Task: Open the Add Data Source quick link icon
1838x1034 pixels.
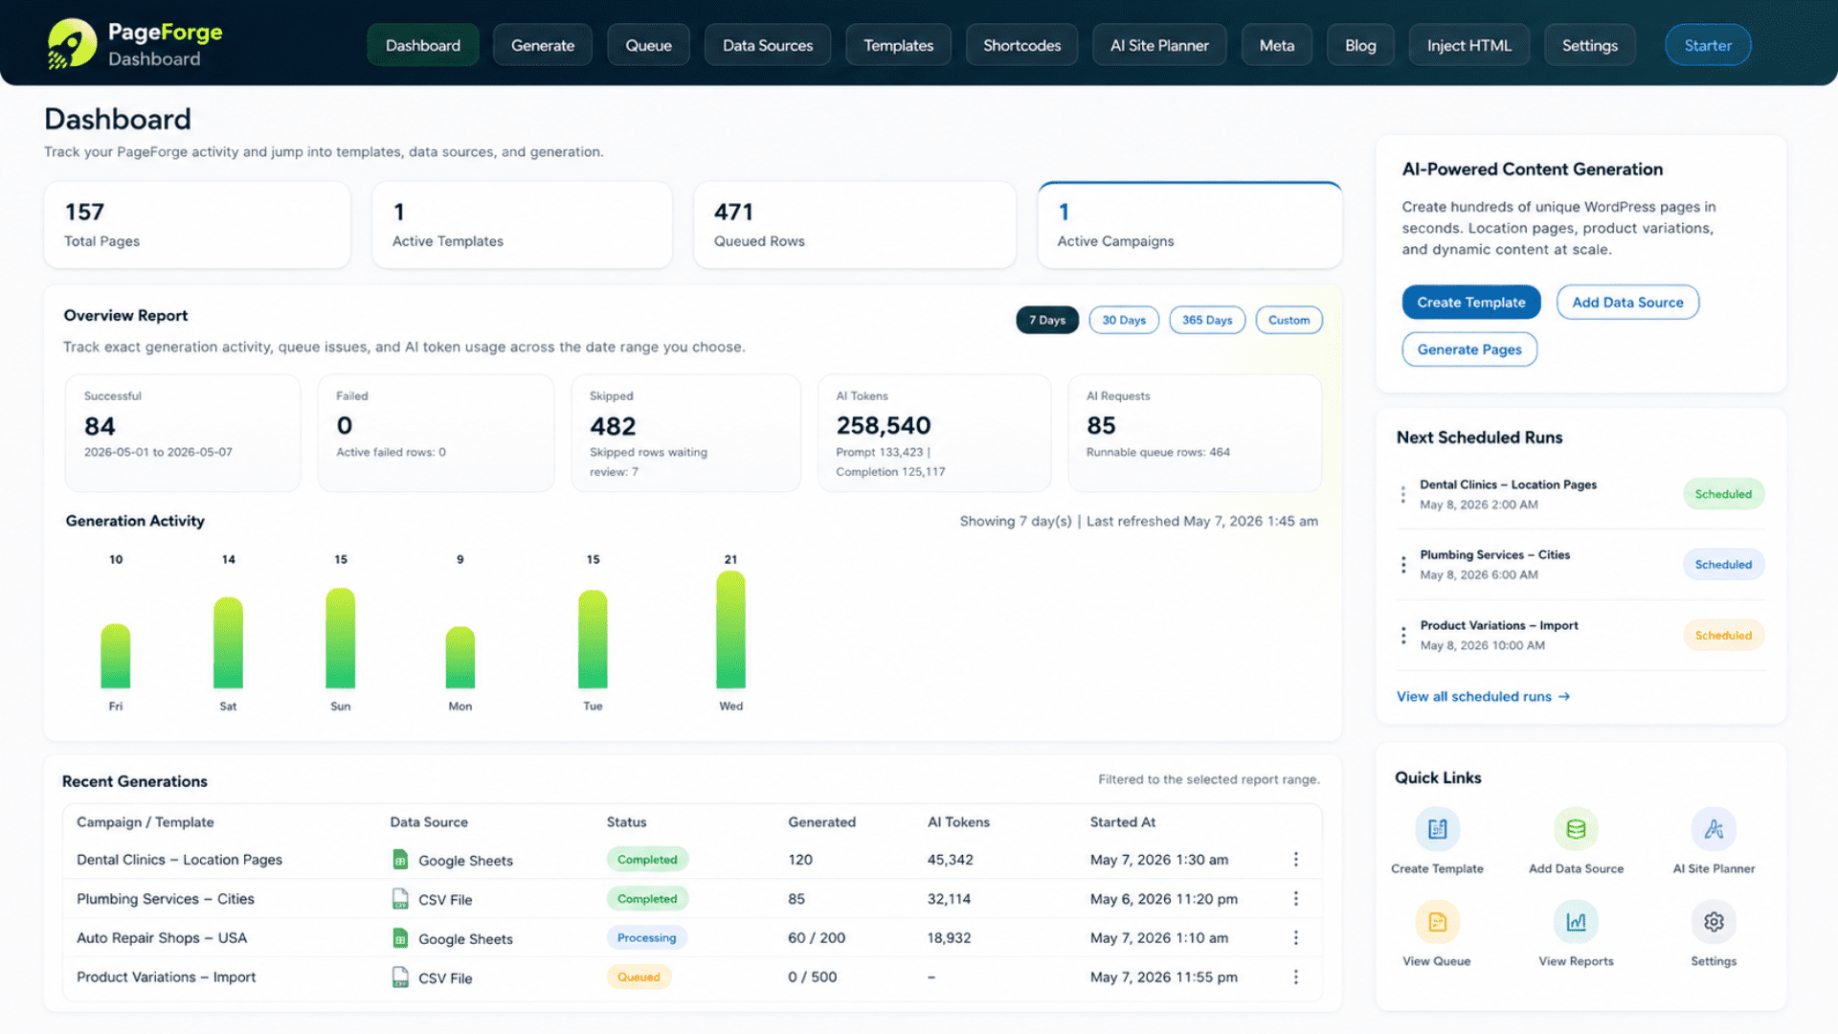Action: pos(1576,829)
